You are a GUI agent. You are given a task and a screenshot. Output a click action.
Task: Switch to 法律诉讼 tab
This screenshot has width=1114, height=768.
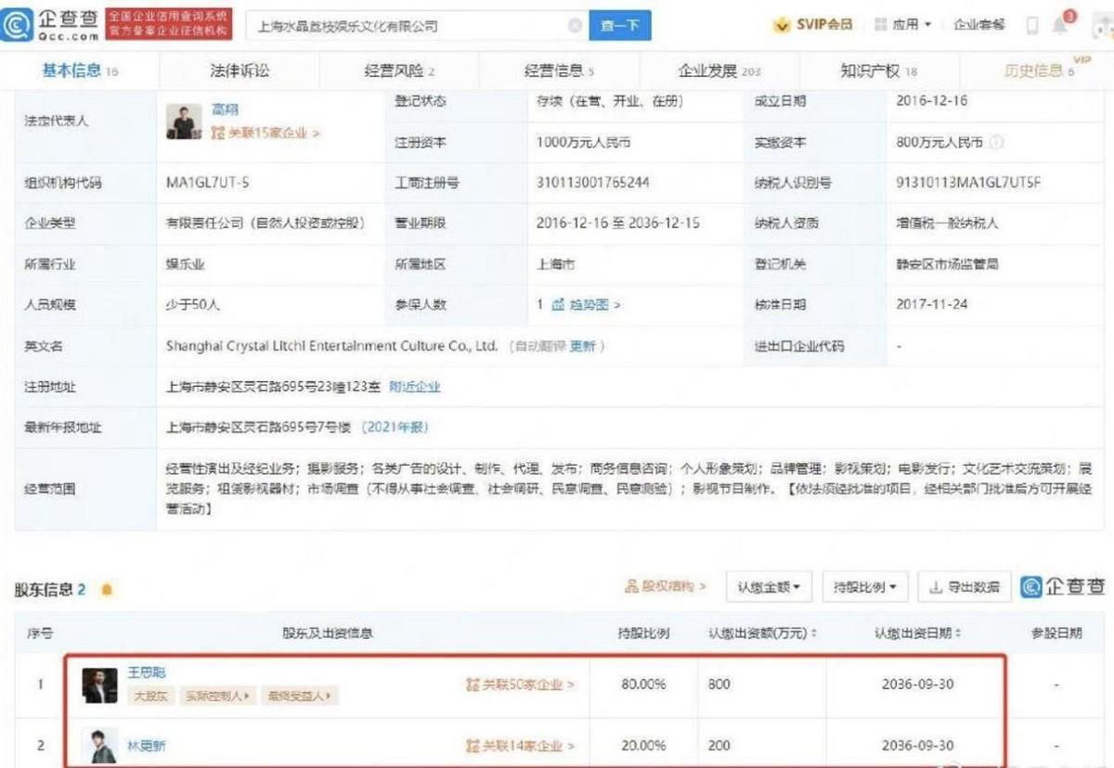click(x=240, y=70)
